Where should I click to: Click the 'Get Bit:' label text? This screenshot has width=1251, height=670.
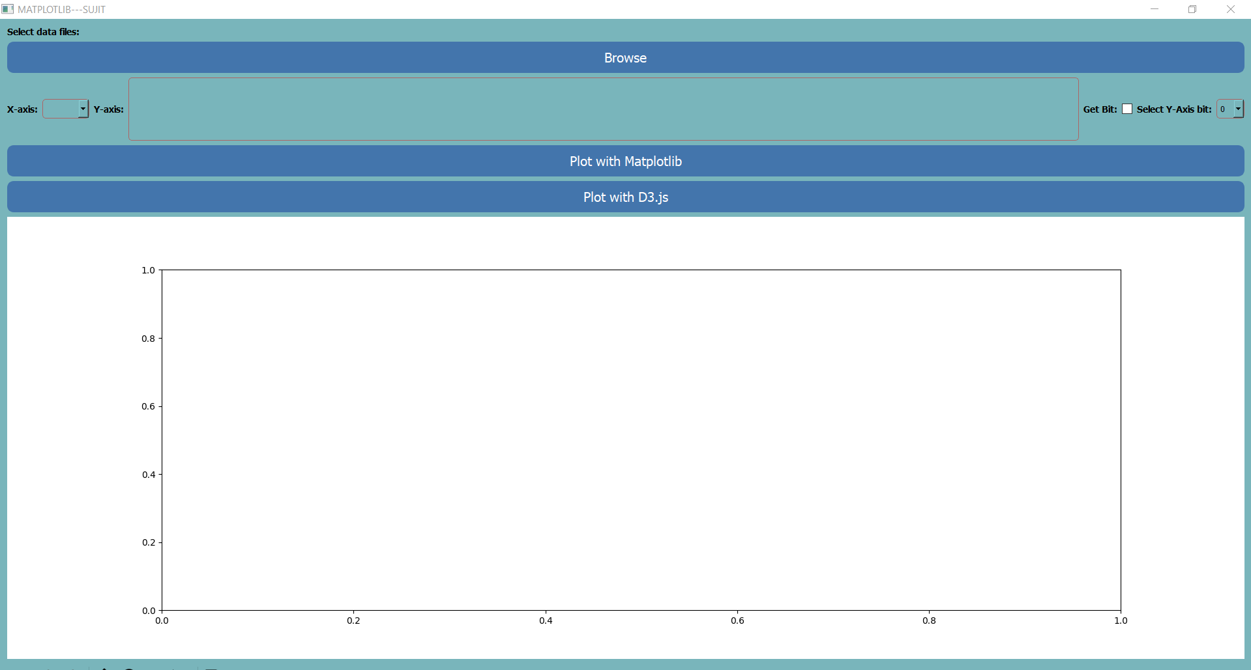tap(1100, 109)
